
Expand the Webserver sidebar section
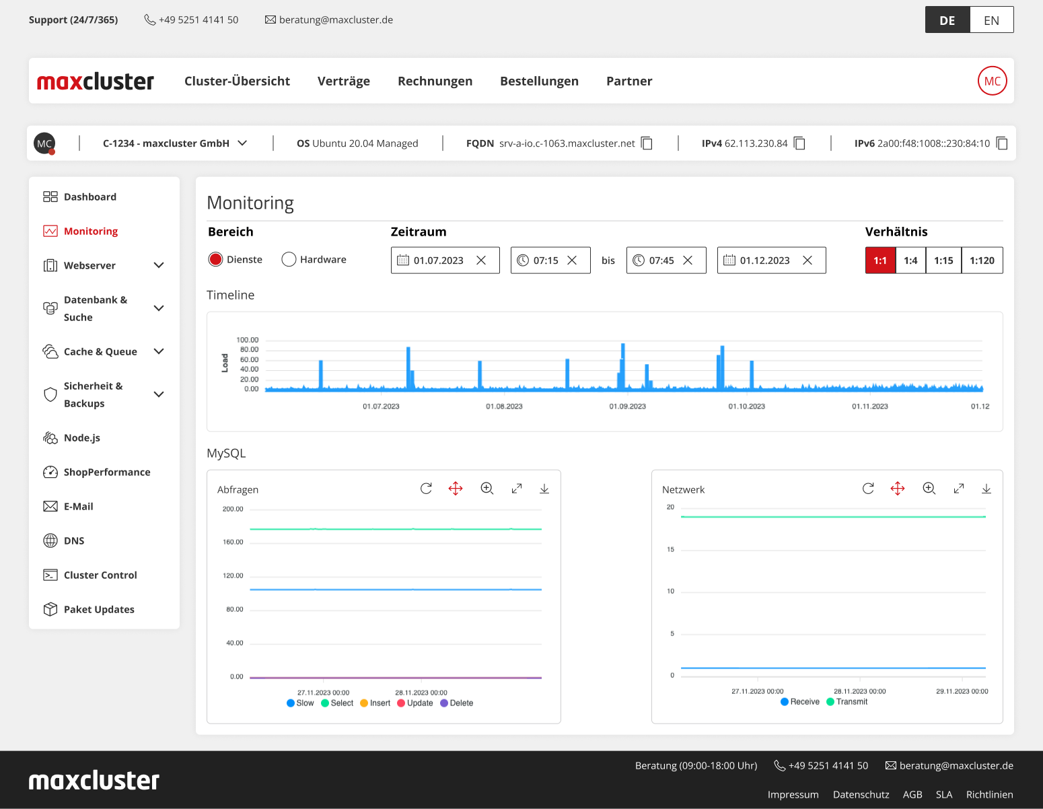point(159,265)
